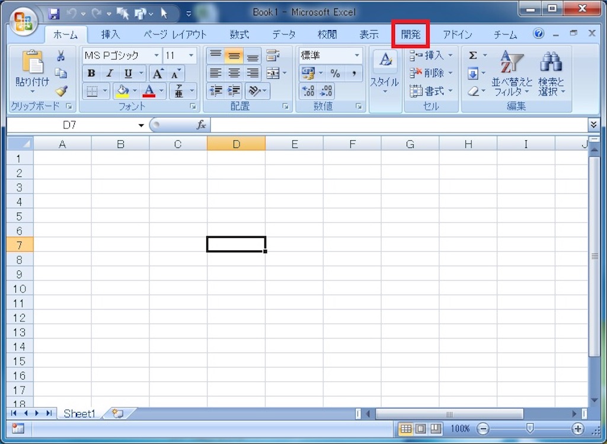
Task: Open 並べ替えとフィルタ sort and filter
Action: [x=512, y=73]
